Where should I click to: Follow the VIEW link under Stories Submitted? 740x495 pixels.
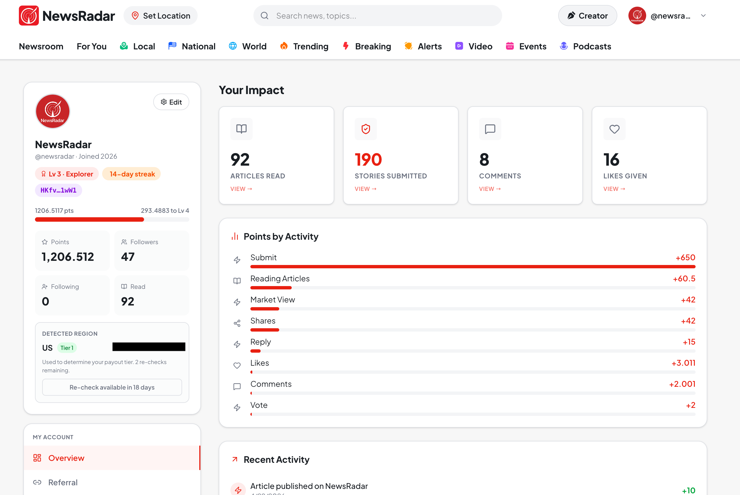pyautogui.click(x=365, y=189)
